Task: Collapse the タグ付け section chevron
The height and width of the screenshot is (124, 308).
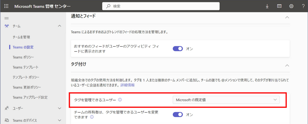Action: point(287,65)
